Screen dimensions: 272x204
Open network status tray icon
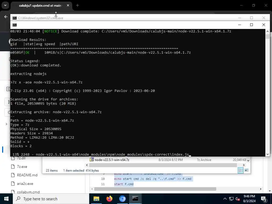pyautogui.click(x=231, y=199)
